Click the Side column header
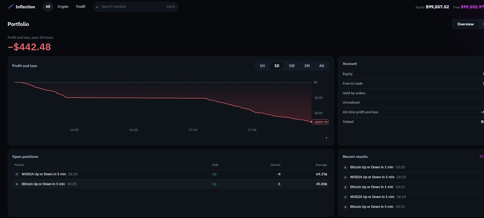This screenshot has width=484, height=218. click(x=215, y=165)
